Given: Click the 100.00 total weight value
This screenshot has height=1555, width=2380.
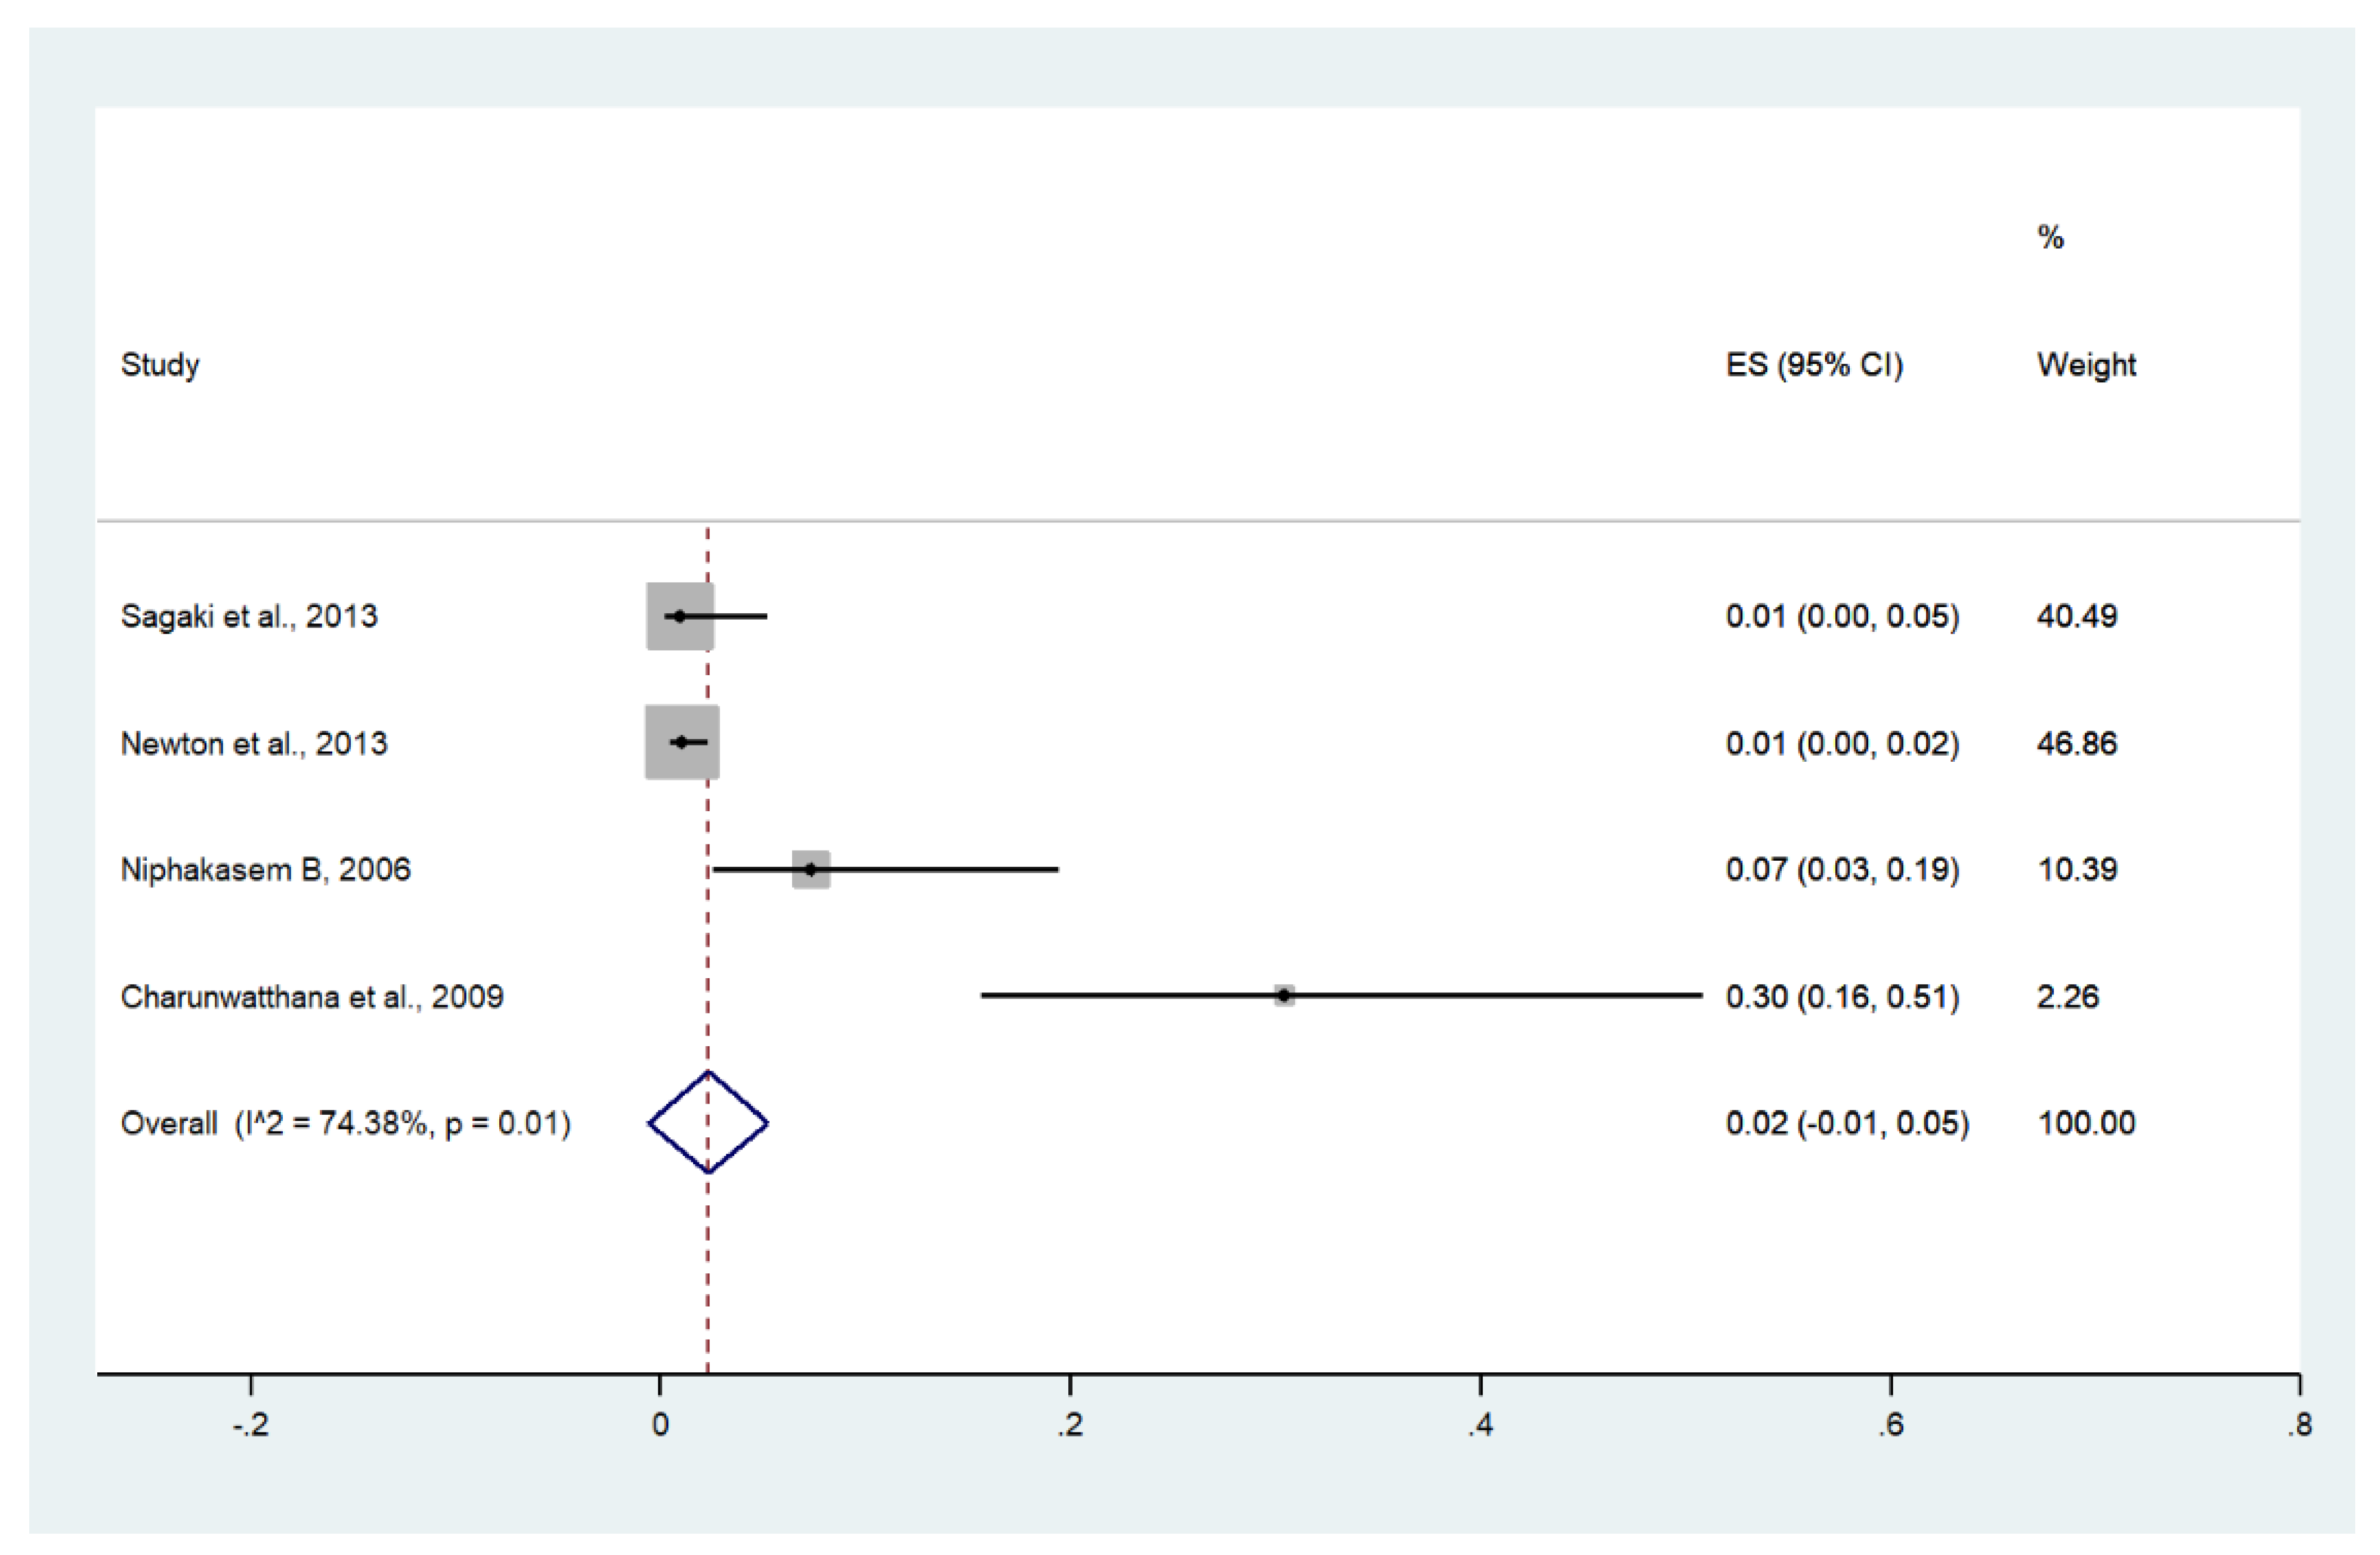Looking at the screenshot, I should tap(2086, 1123).
